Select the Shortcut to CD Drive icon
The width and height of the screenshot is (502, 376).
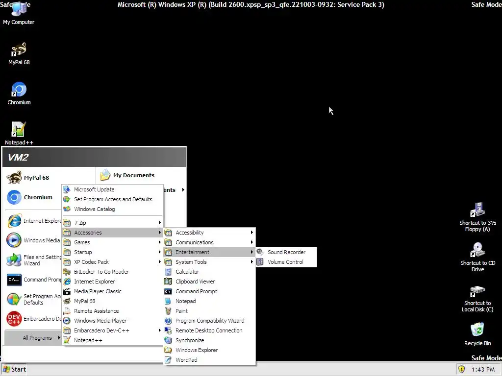(x=477, y=257)
